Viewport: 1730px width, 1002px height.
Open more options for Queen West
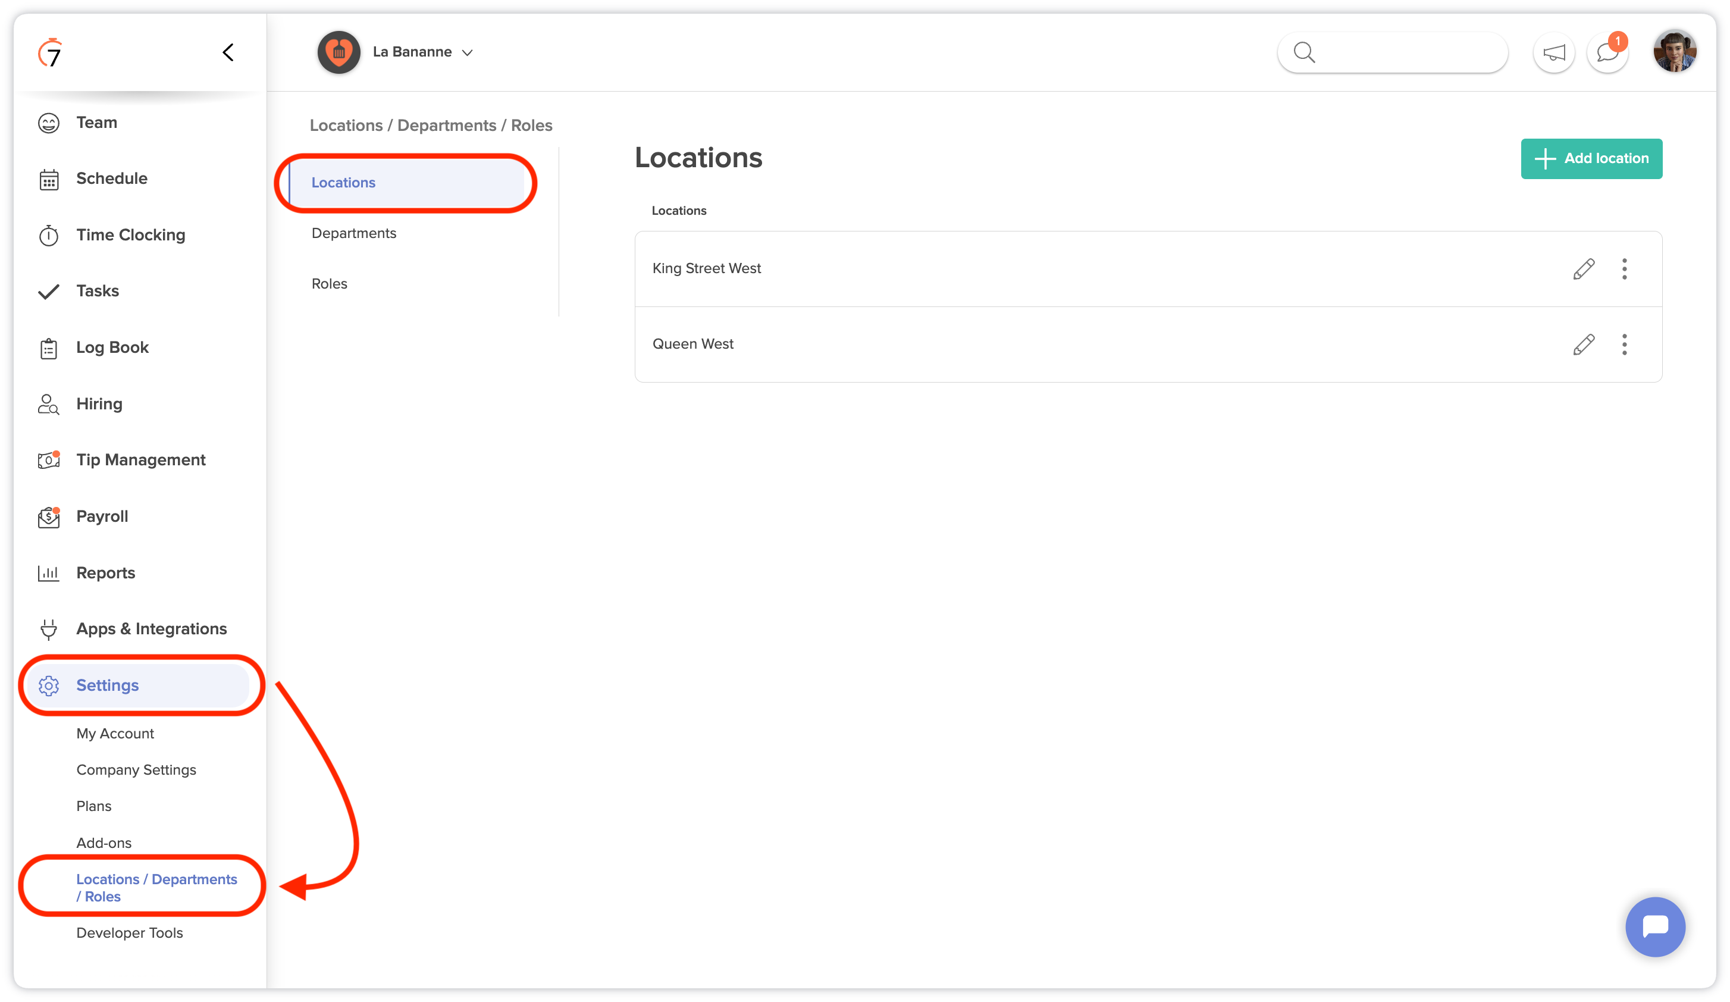1624,344
